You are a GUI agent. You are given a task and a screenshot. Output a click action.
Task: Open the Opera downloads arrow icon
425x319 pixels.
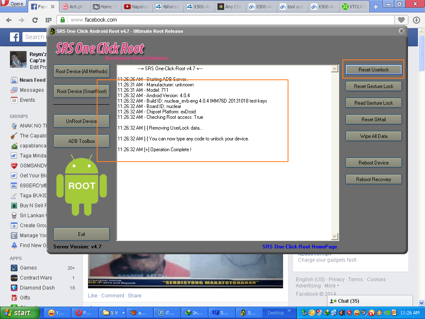[x=416, y=20]
